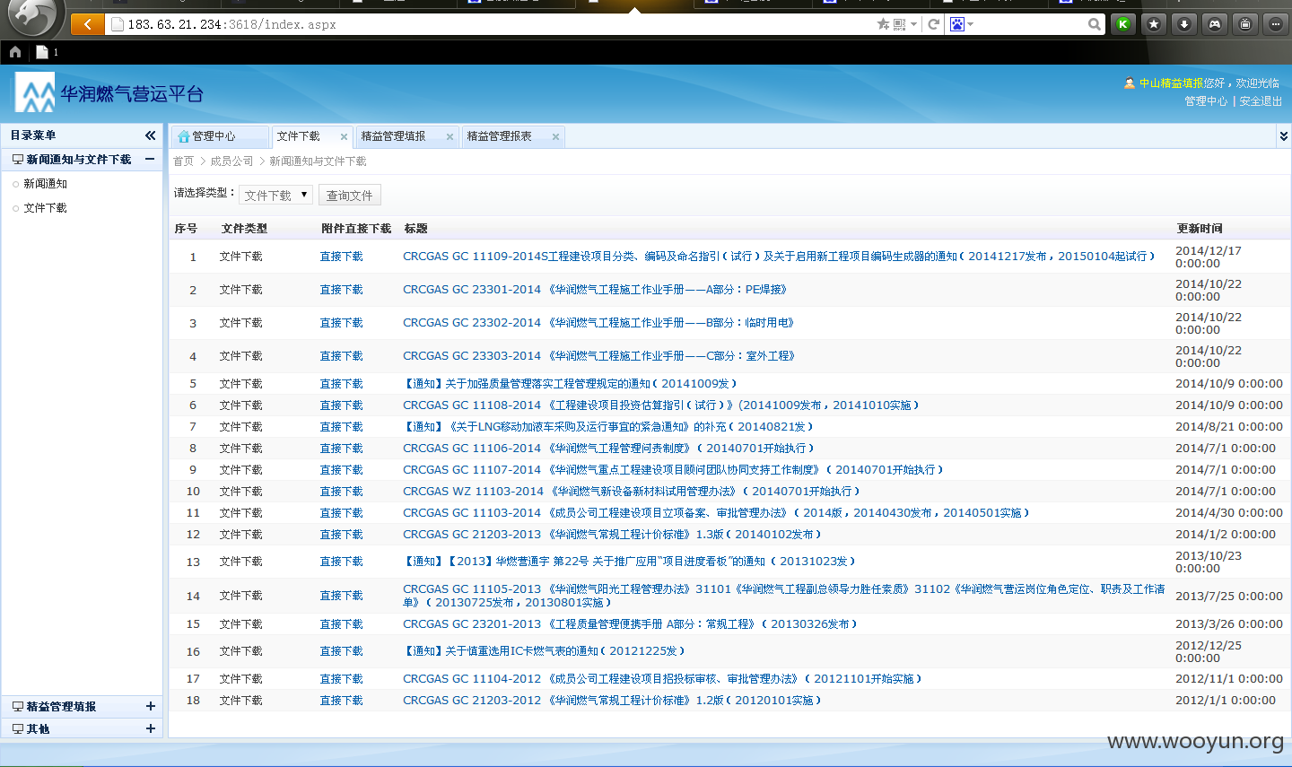Open title CRCGAS GC 21203-2012 1.2版
Viewport: 1292px width, 767px height.
pos(612,700)
